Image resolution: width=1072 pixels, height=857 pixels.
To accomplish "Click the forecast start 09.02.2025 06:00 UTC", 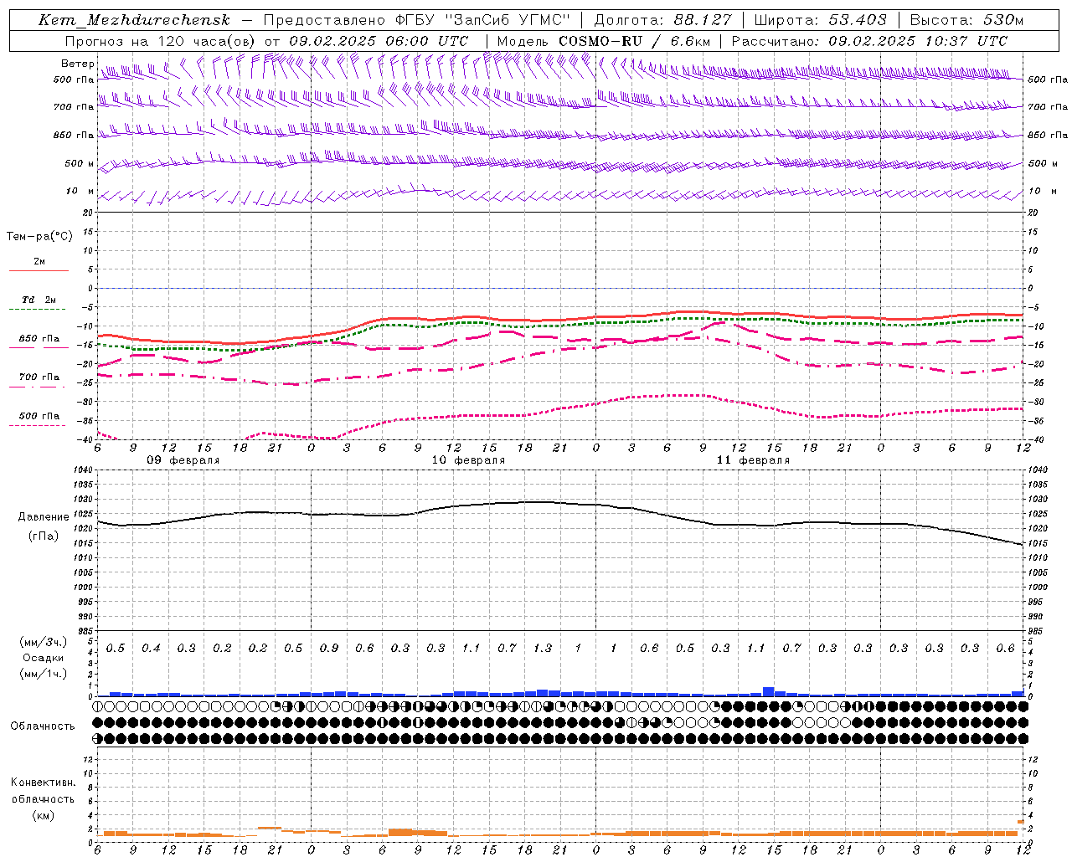I will point(379,40).
